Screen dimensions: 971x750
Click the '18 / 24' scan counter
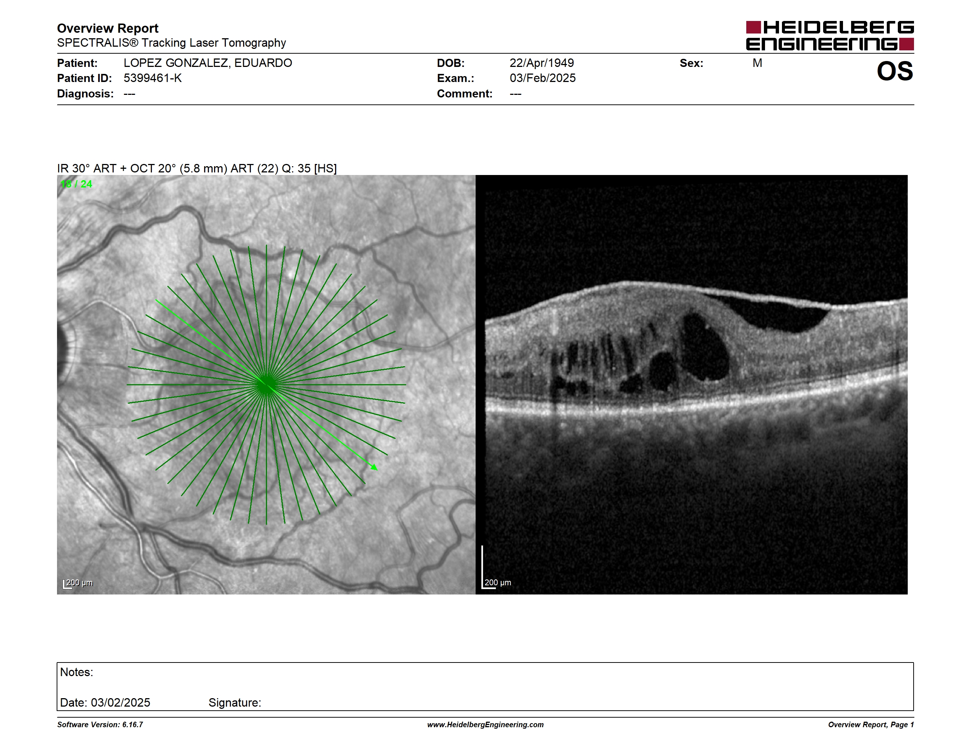pyautogui.click(x=77, y=184)
